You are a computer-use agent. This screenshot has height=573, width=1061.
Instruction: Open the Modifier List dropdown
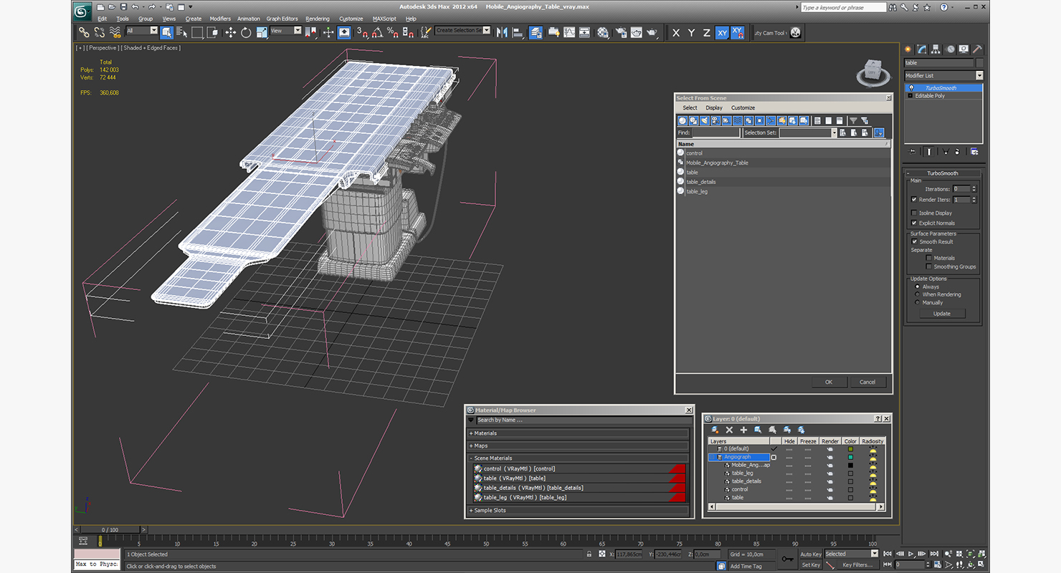pyautogui.click(x=943, y=75)
